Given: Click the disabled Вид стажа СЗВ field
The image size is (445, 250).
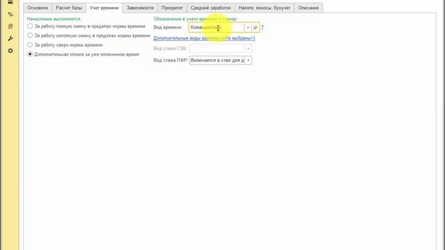Looking at the screenshot, I should 217,49.
